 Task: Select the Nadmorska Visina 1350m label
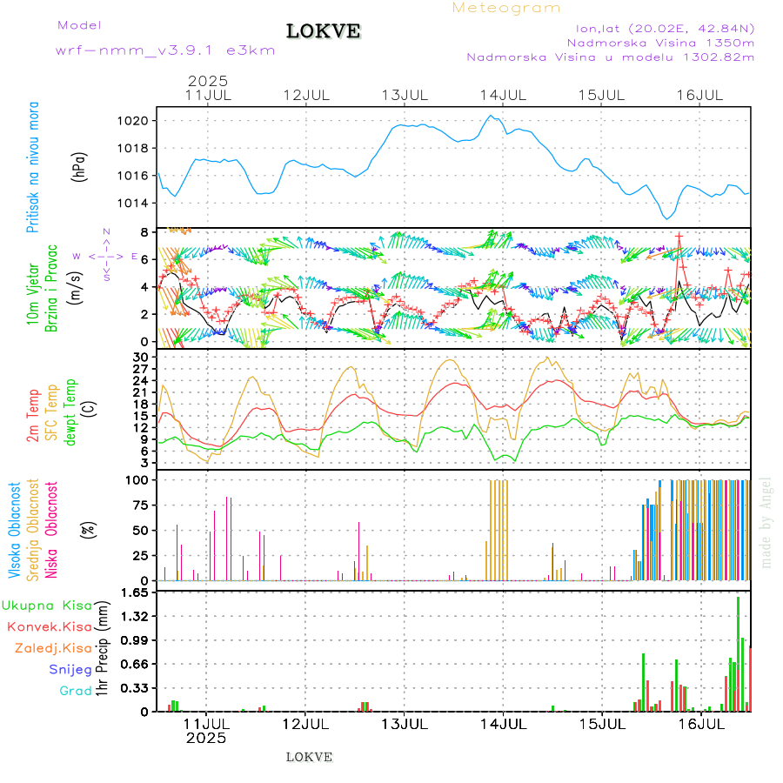[659, 42]
